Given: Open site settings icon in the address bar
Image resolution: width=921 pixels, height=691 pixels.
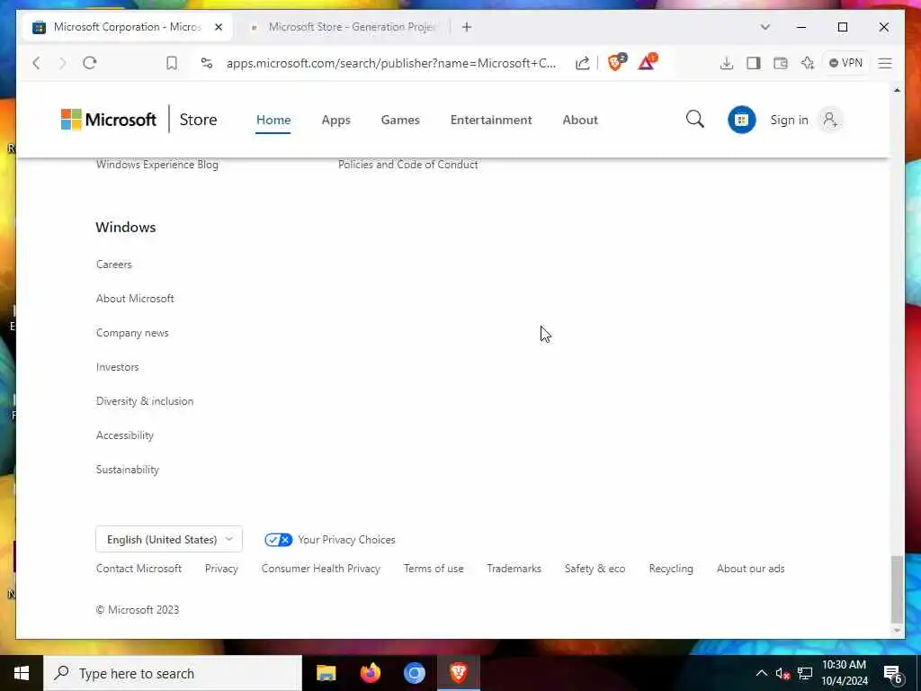Looking at the screenshot, I should [x=207, y=63].
